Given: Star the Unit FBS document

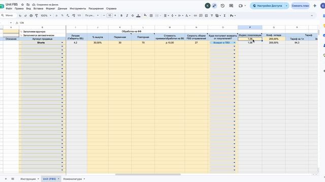Looking at the screenshot, I should (x=22, y=5).
